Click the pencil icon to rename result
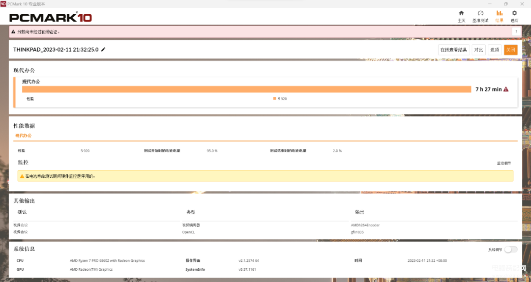The image size is (531, 282). point(103,50)
